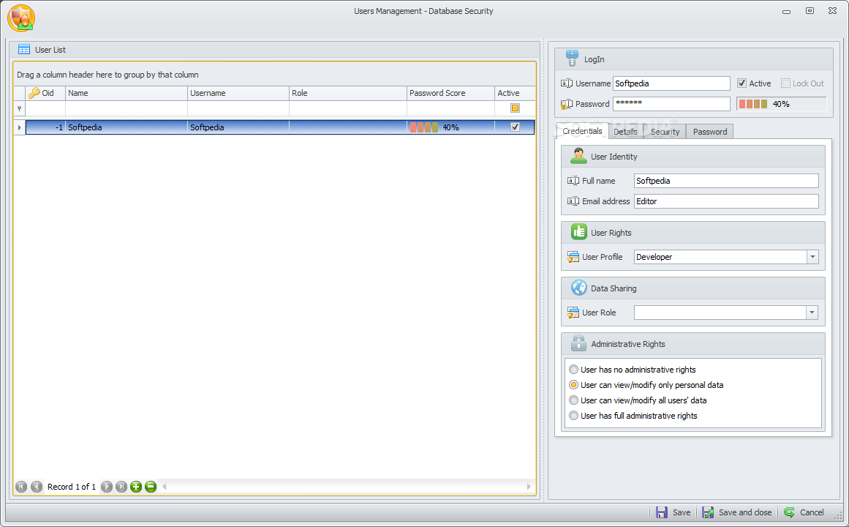Click the User Profile label icon
The width and height of the screenshot is (849, 527).
573,257
